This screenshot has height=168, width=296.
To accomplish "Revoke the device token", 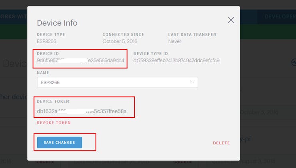I will 54,123.
